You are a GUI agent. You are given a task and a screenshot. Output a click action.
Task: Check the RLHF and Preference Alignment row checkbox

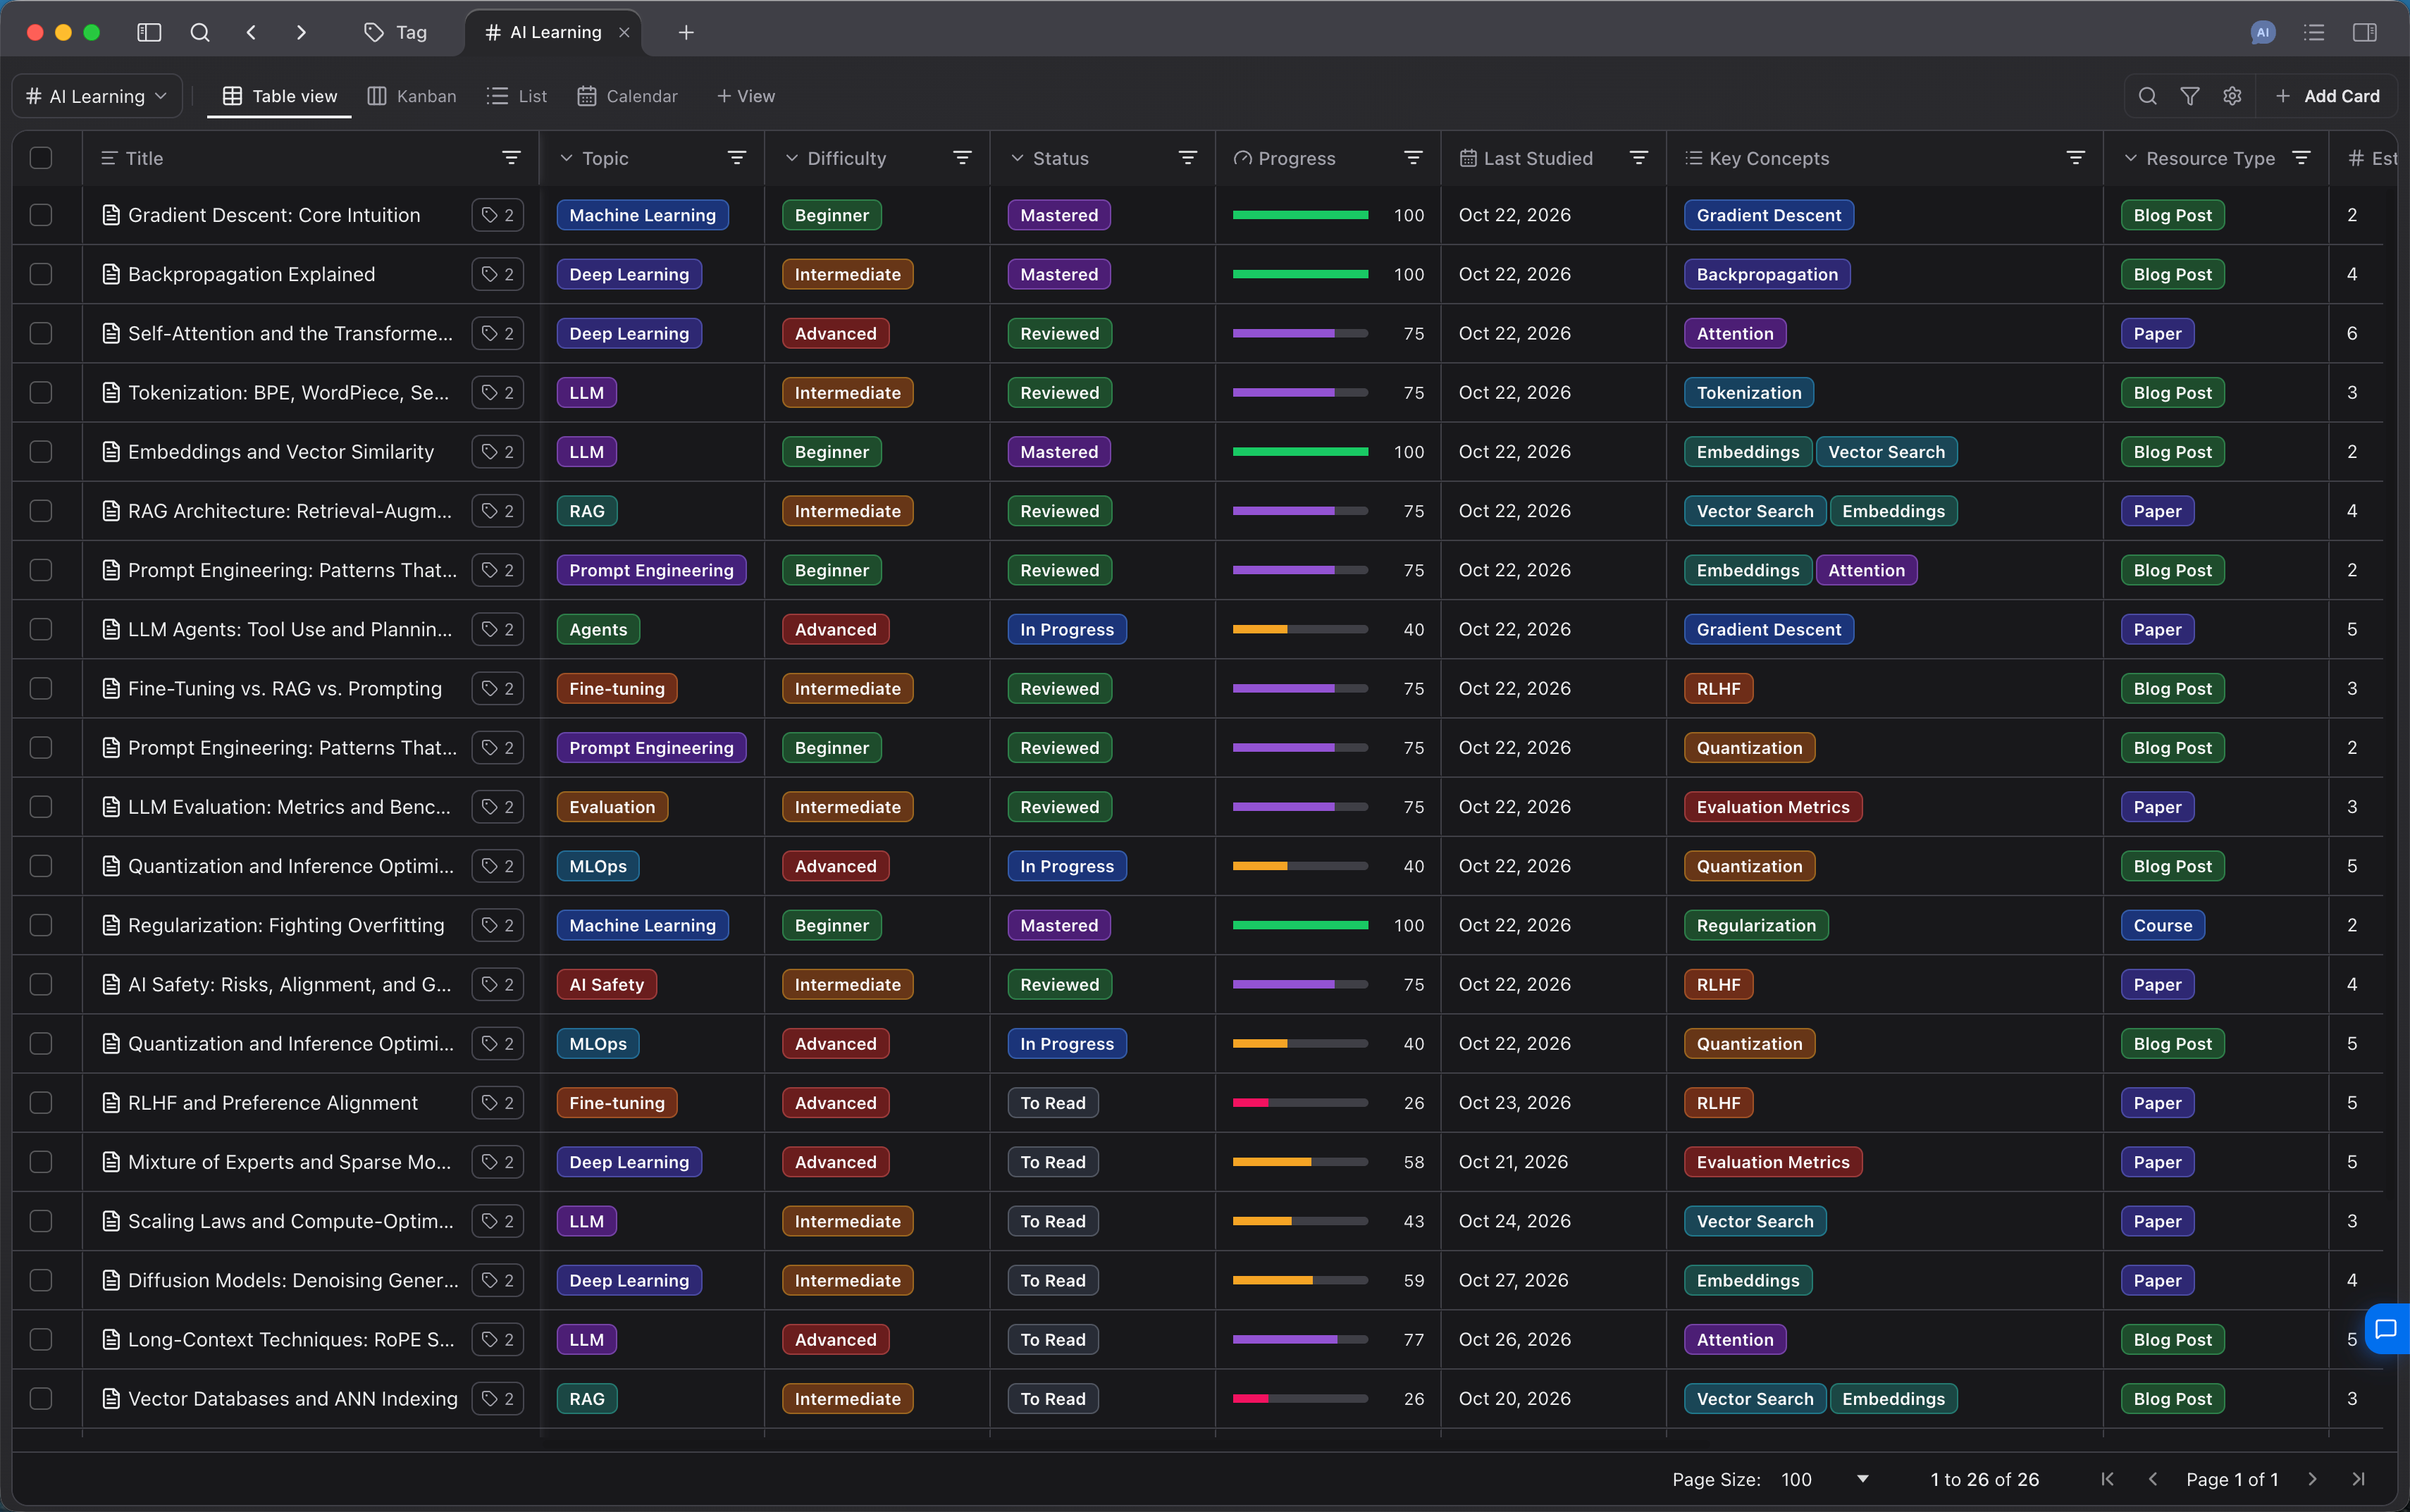(41, 1103)
